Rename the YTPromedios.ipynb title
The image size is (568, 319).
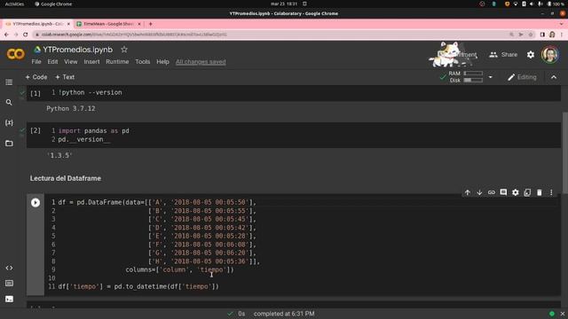tap(78, 50)
